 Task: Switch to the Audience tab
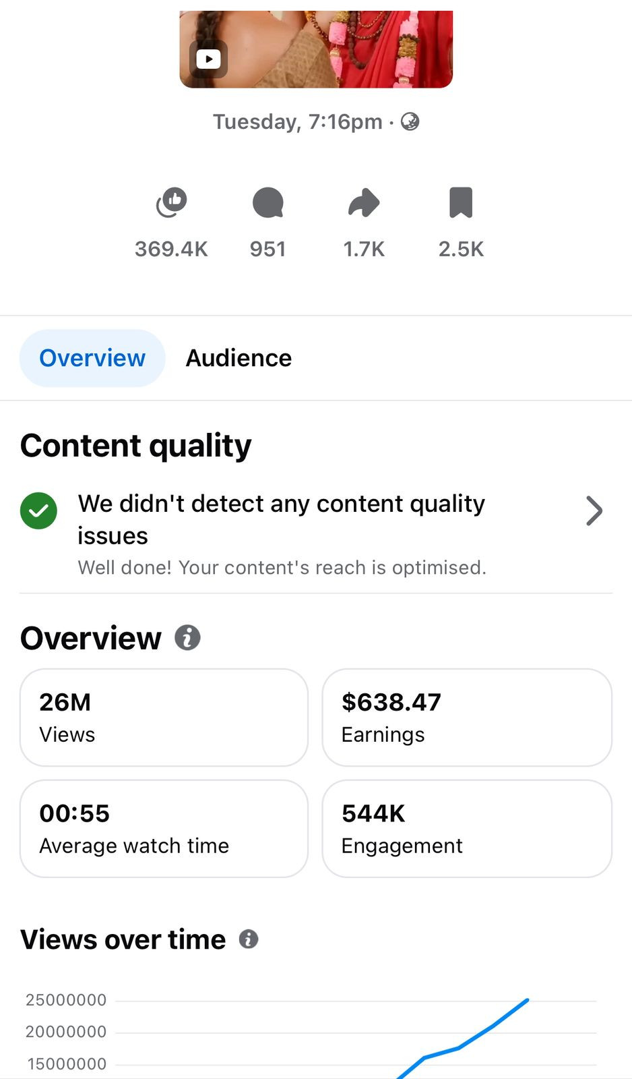(239, 358)
